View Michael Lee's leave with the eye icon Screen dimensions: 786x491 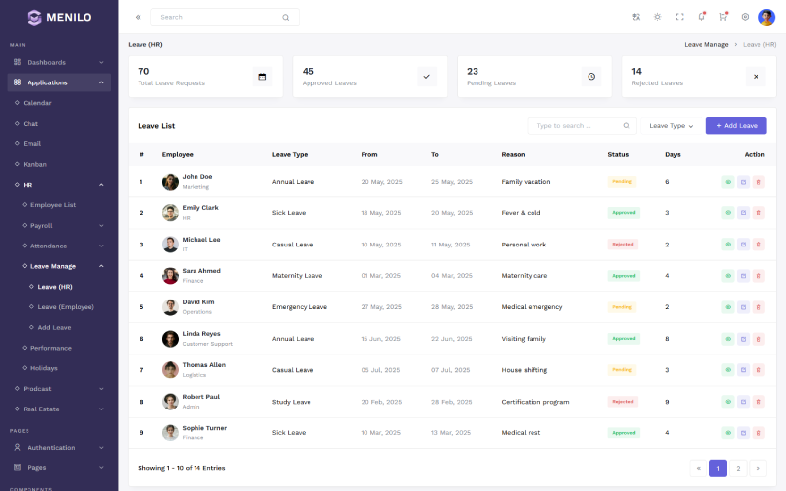click(x=728, y=245)
